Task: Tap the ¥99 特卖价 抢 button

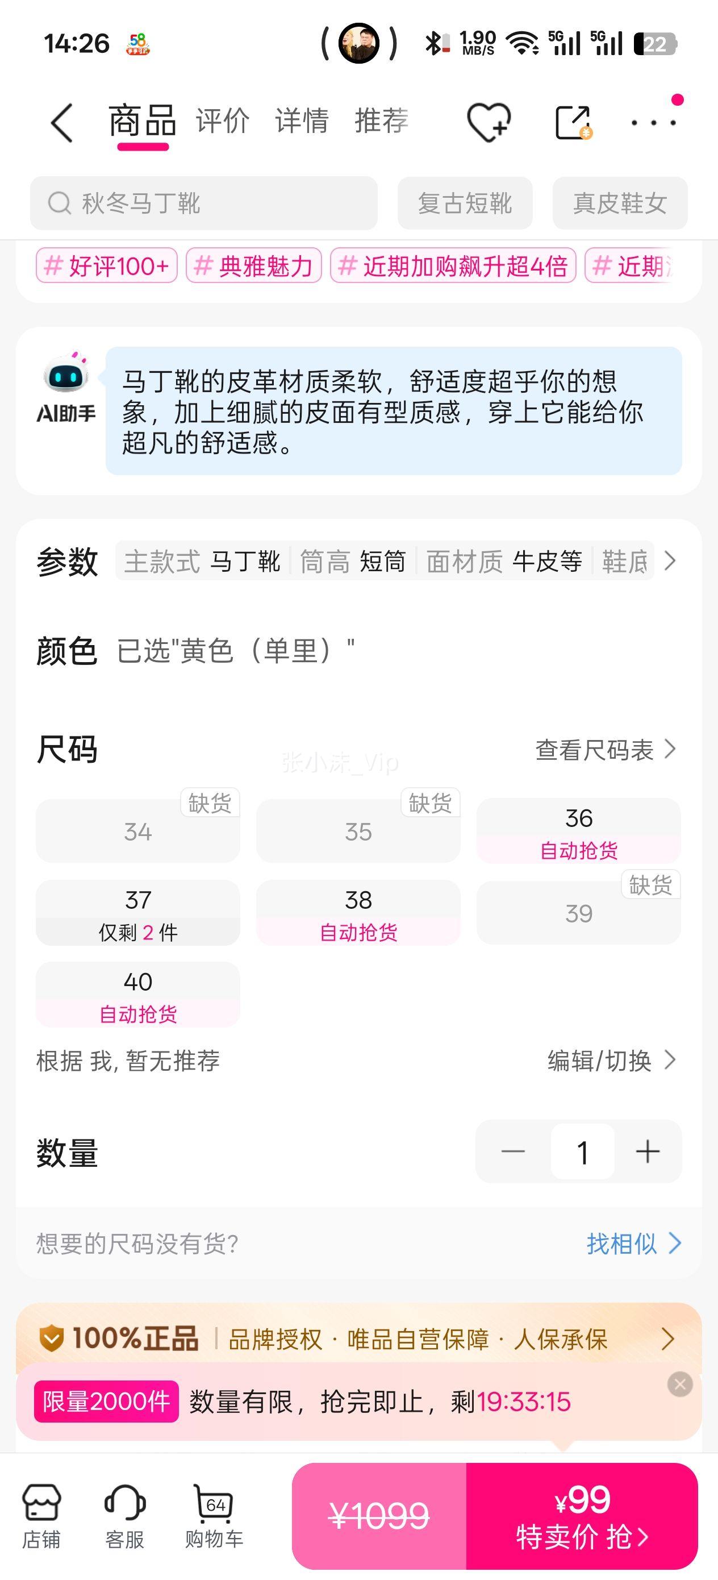Action: coord(581,1516)
